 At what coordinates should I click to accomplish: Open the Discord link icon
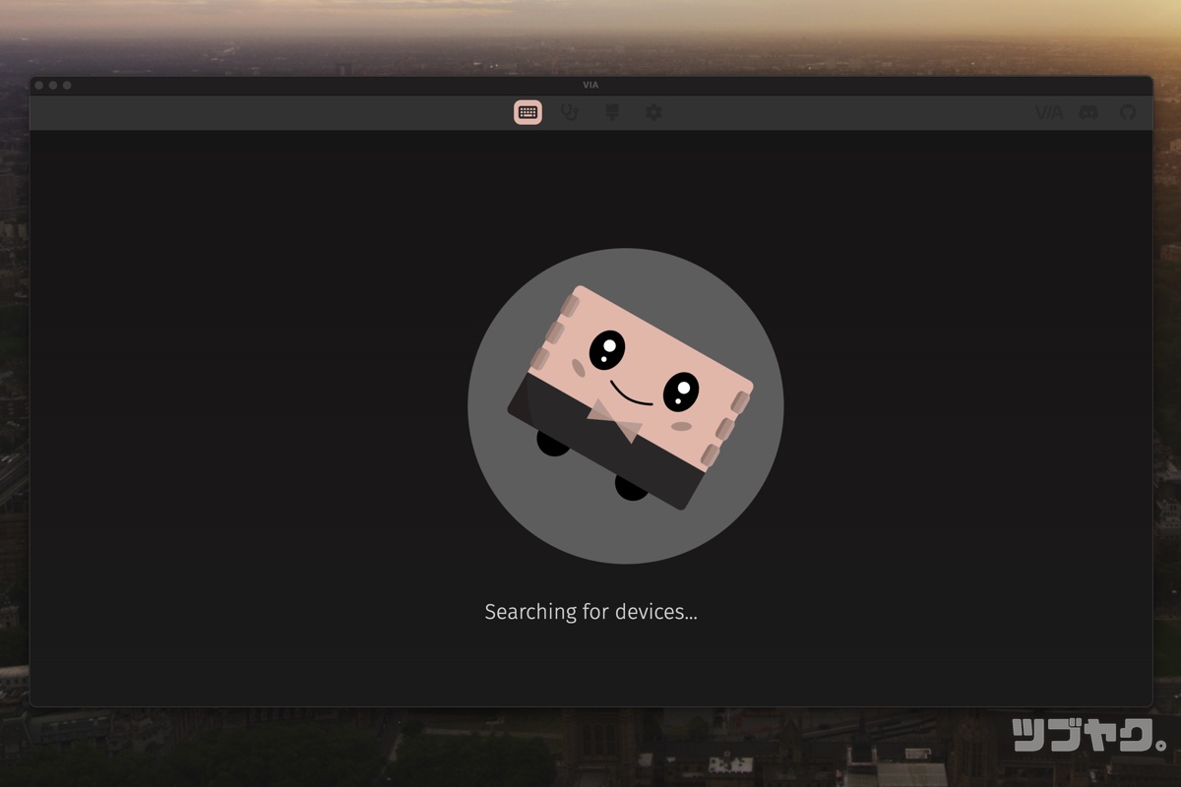pos(1088,112)
